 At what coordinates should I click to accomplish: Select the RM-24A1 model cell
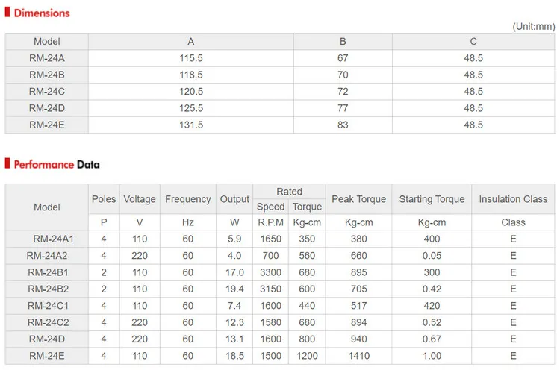48,239
